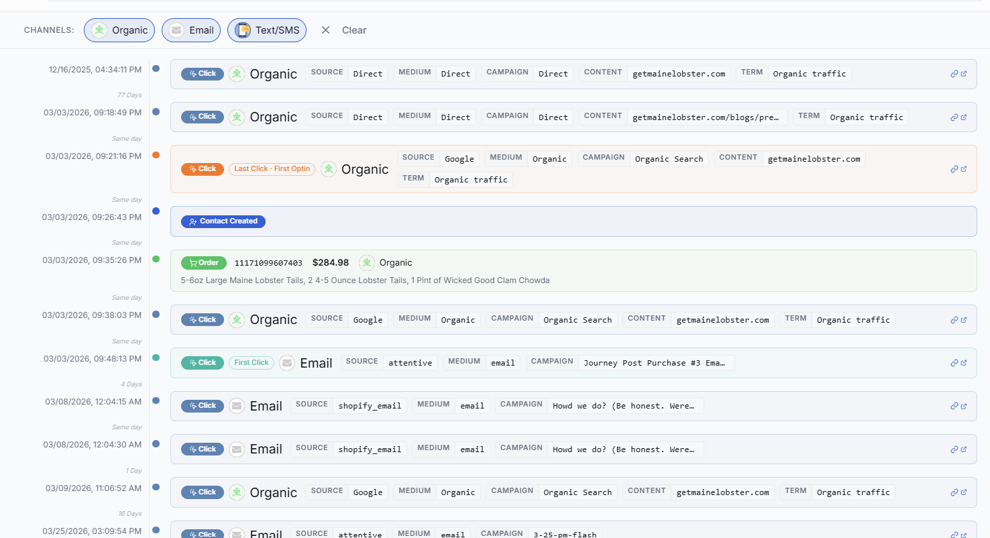Viewport: 990px width, 538px height.
Task: Copy link icon on 03/09/2026 11:06:52 AM row
Action: coord(954,492)
